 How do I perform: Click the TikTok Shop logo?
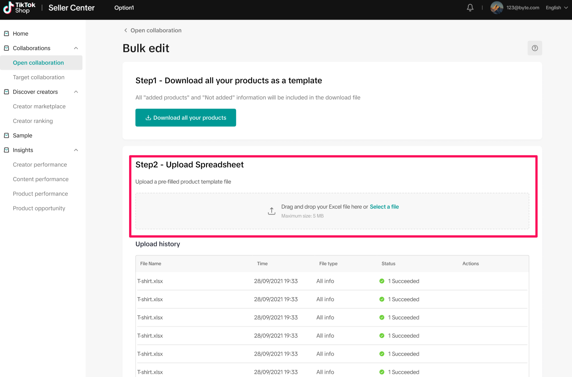pyautogui.click(x=19, y=8)
